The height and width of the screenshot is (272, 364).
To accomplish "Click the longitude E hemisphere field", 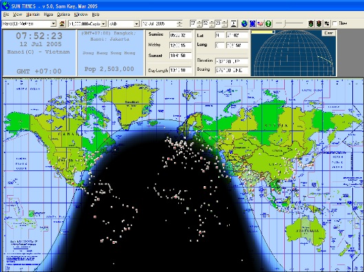I will [220, 45].
